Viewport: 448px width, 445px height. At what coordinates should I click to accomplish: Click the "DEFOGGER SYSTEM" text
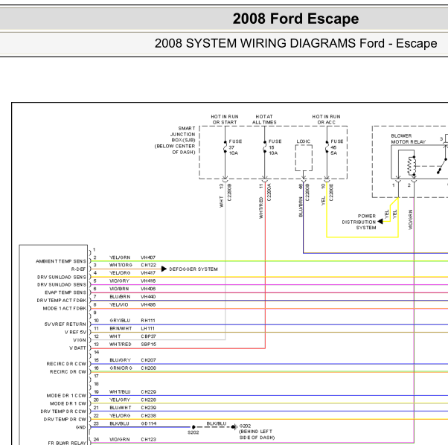click(x=193, y=269)
